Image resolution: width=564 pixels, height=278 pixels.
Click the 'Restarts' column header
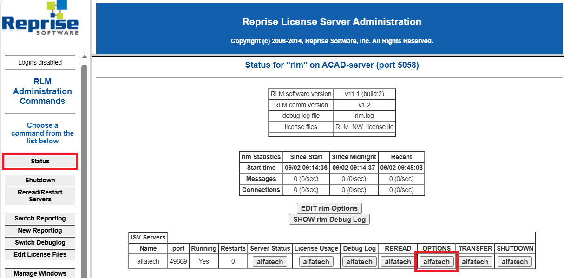(233, 249)
